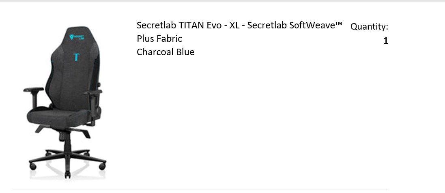The width and height of the screenshot is (445, 193).
Task: Click the chair's five-star wheel base
Action: coord(68,156)
